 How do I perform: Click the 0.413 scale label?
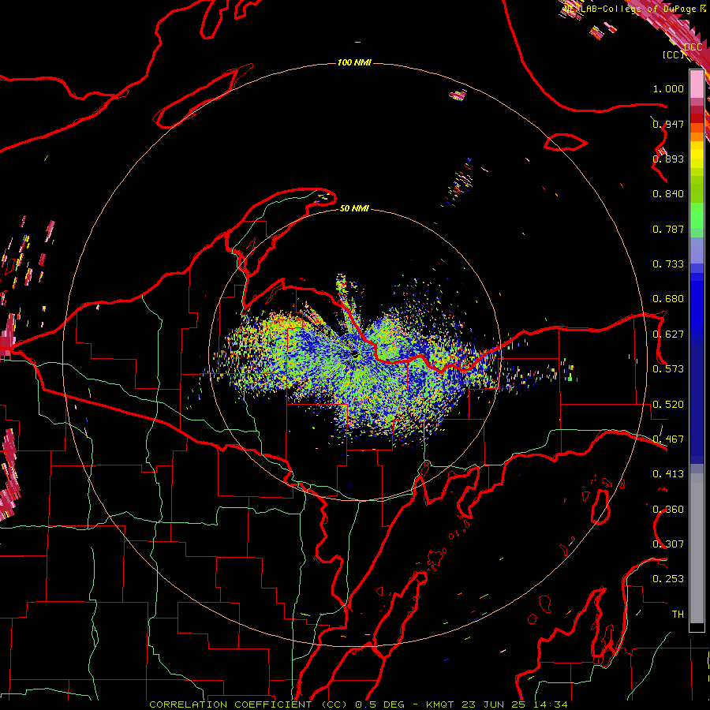coord(668,474)
